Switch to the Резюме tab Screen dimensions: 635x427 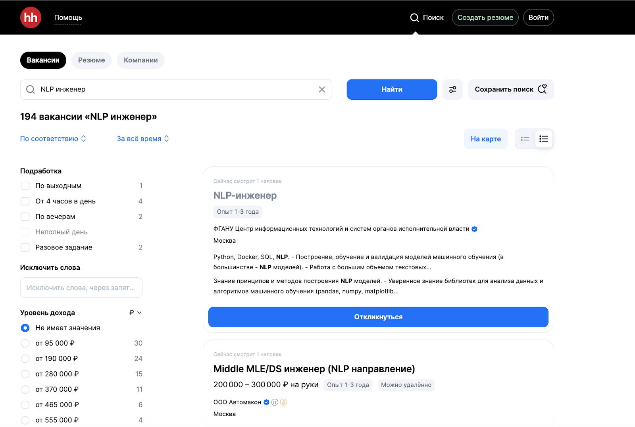pyautogui.click(x=91, y=60)
